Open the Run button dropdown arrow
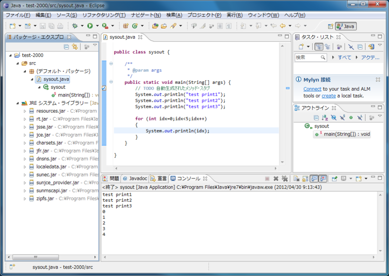Screen dimensions: 389x276 tap(97, 26)
